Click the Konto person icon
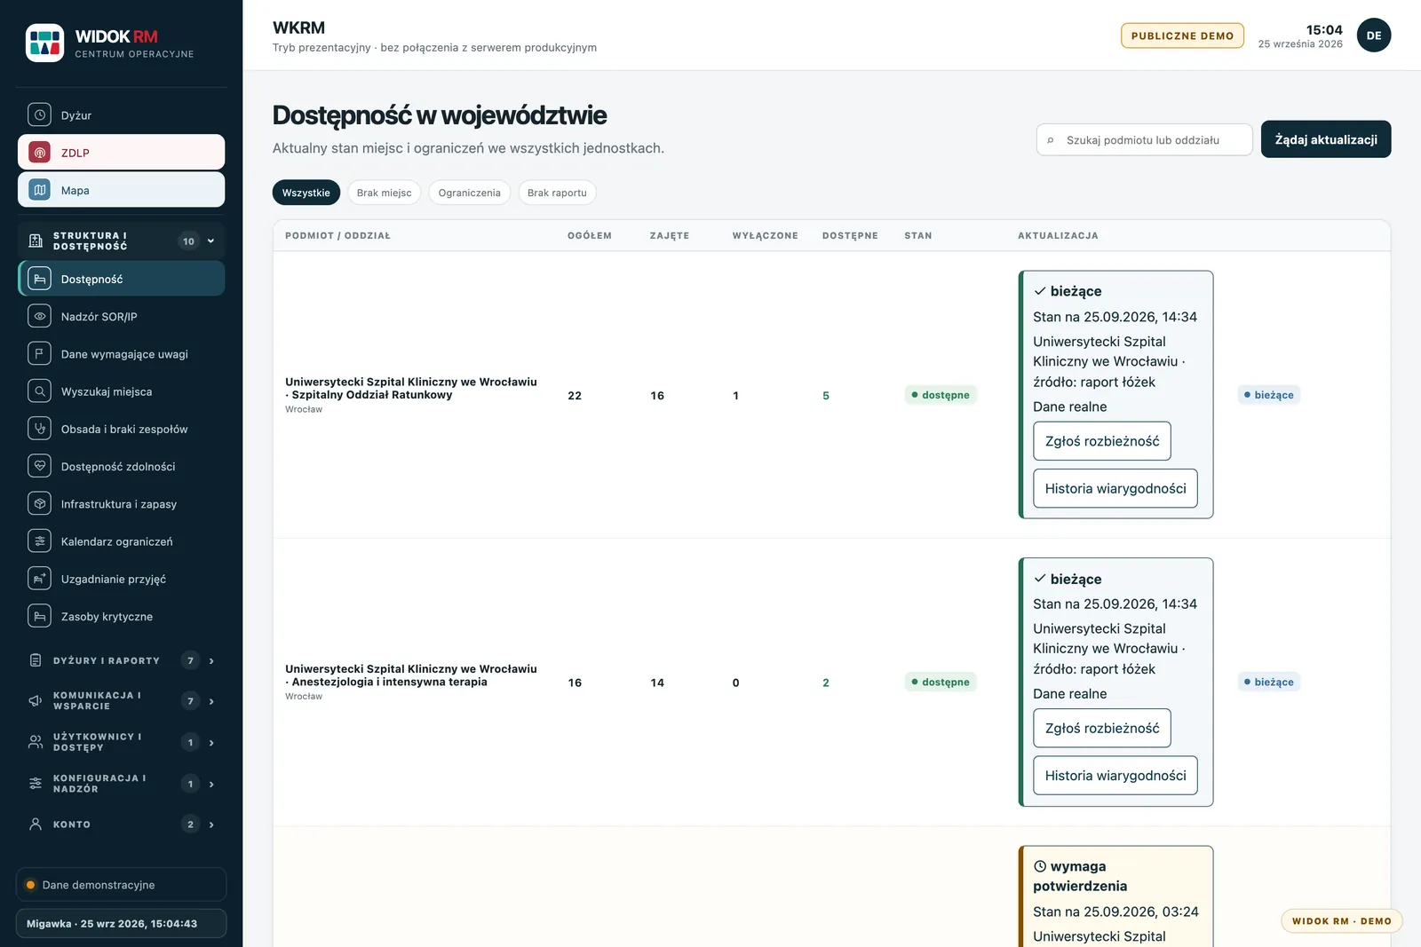This screenshot has height=947, width=1421. pyautogui.click(x=36, y=825)
